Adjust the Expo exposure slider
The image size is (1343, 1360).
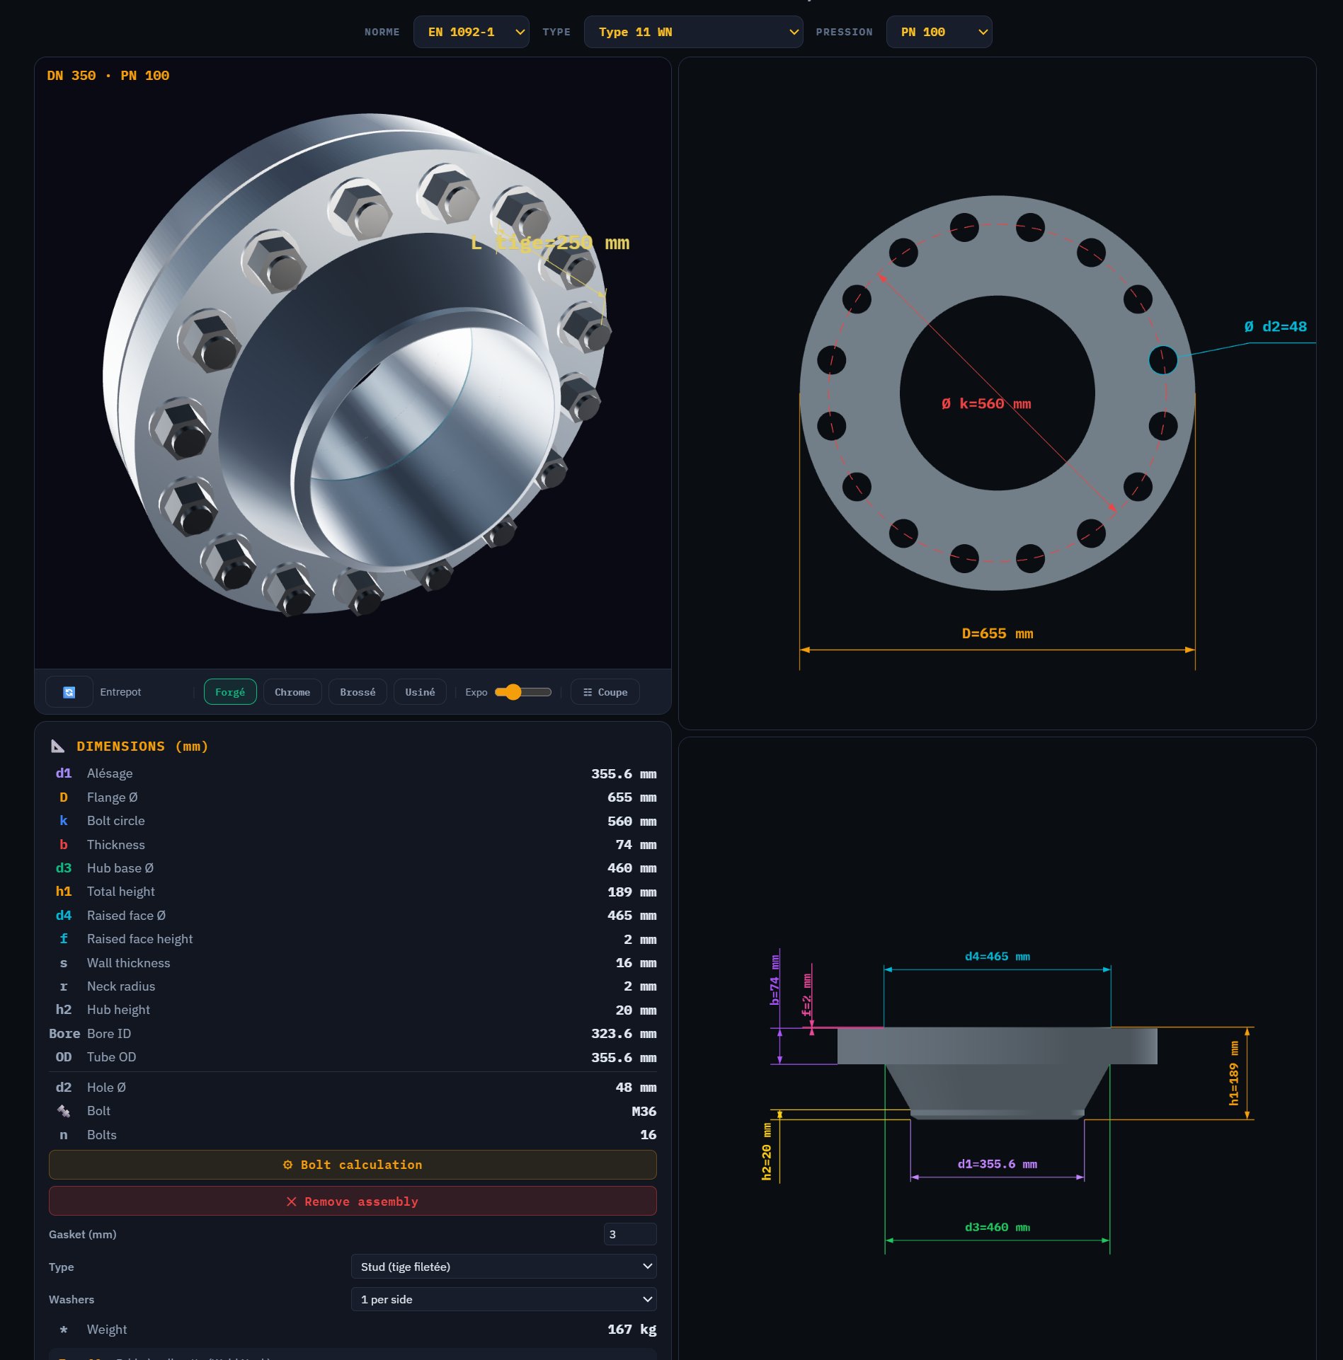515,692
